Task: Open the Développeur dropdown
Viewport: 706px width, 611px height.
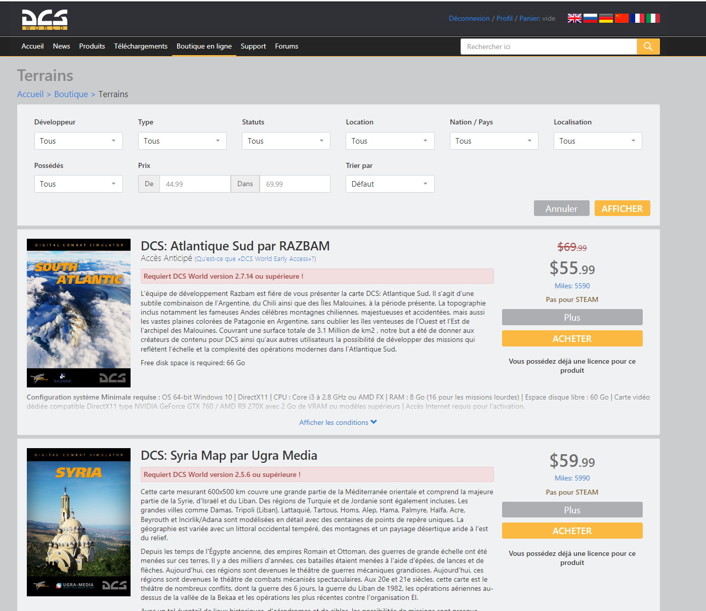Action: coord(78,141)
